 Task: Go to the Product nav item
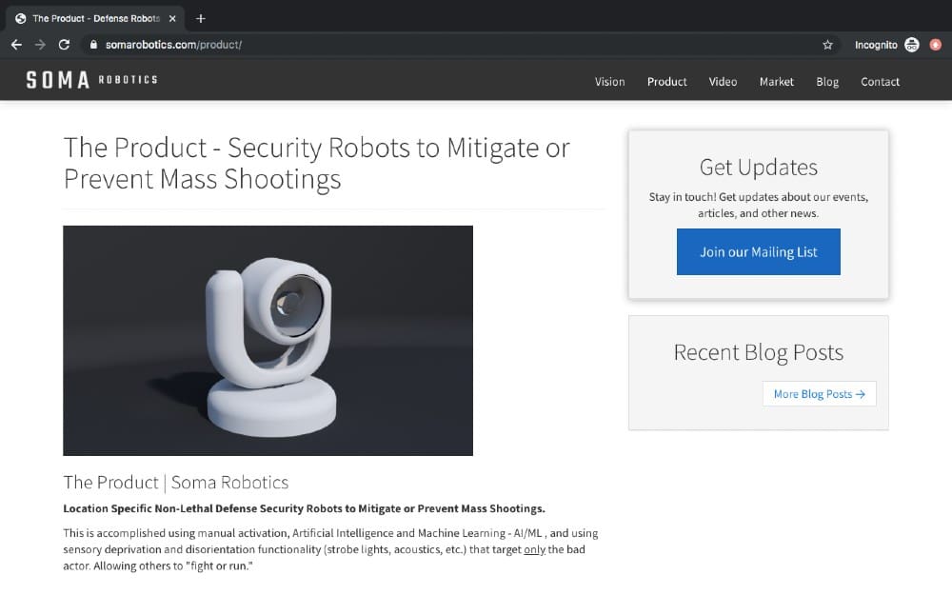pos(666,82)
